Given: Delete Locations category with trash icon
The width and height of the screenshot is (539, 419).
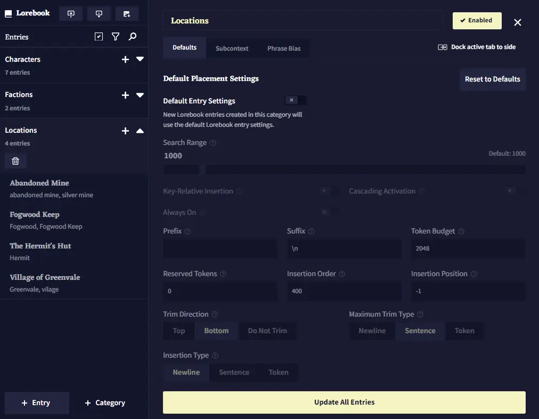Looking at the screenshot, I should tap(15, 161).
